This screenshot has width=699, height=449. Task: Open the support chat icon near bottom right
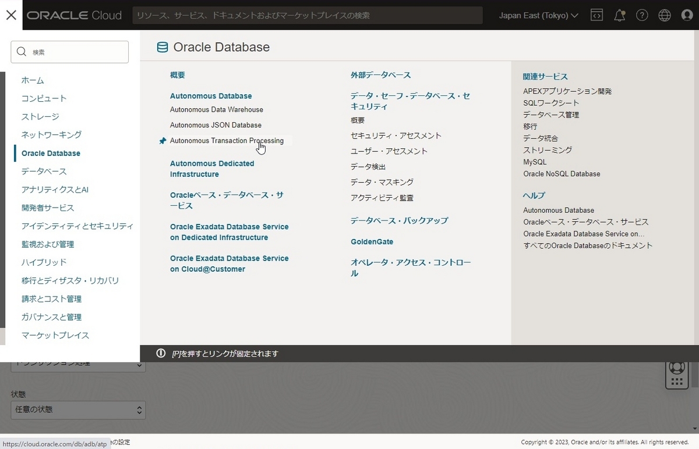[x=676, y=368]
